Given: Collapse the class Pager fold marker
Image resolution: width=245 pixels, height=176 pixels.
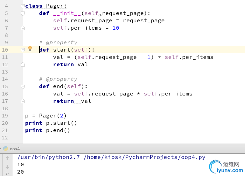Looking at the screenshot, I should click(23, 6).
